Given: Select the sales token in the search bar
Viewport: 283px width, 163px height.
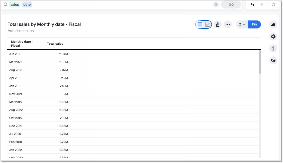Looking at the screenshot, I should (x=14, y=4).
